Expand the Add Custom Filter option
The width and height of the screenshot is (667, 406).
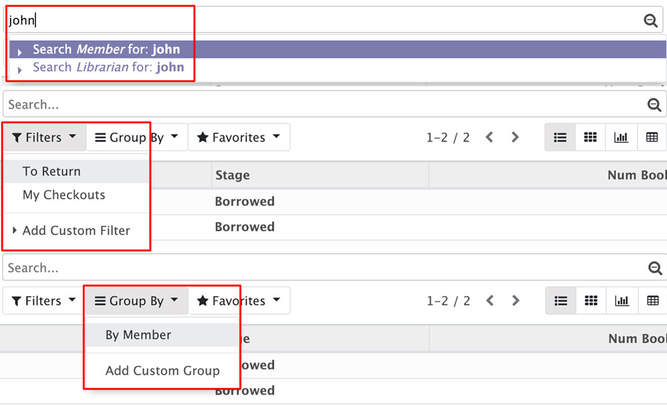(15, 230)
